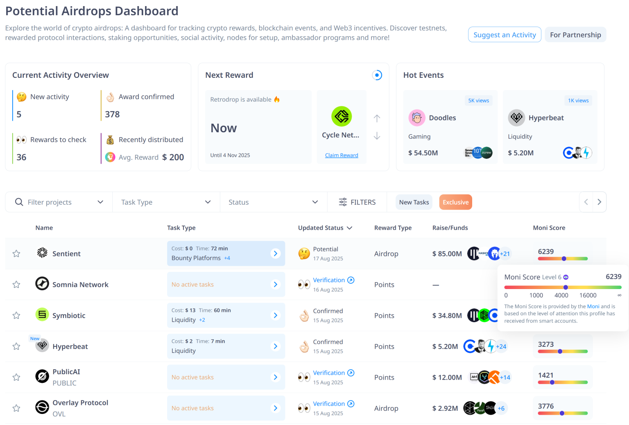Open the Sentient project logo

coord(42,253)
